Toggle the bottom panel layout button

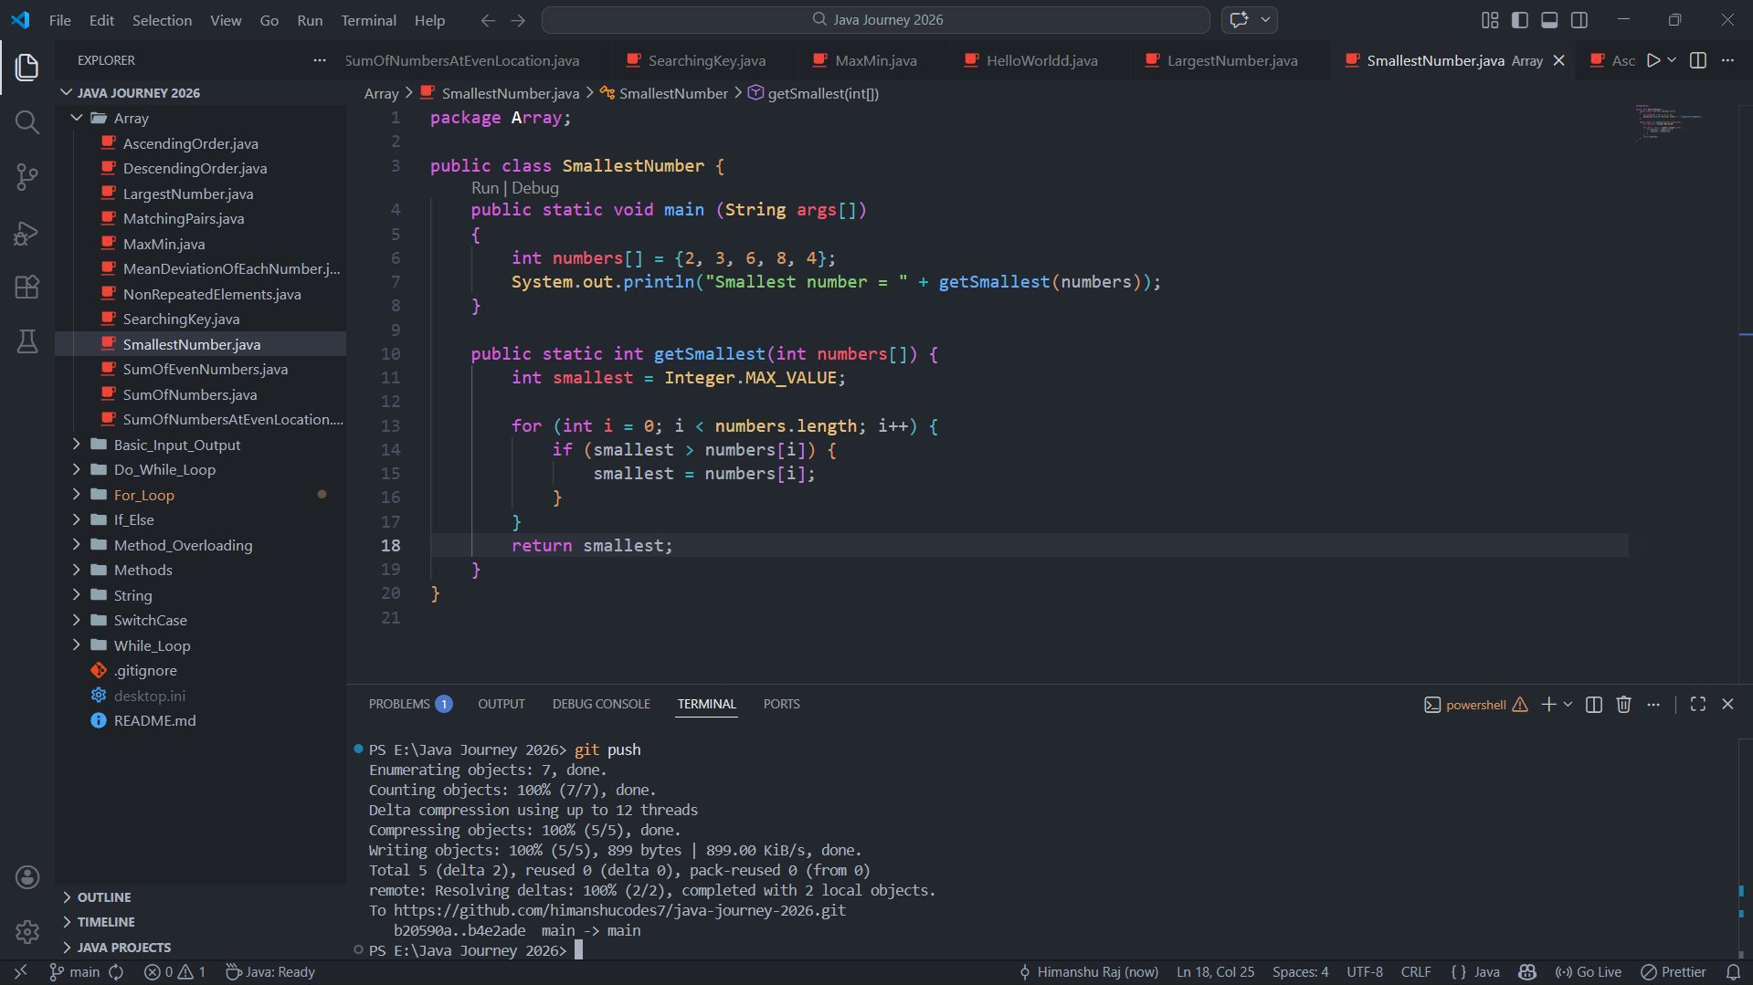tap(1549, 20)
